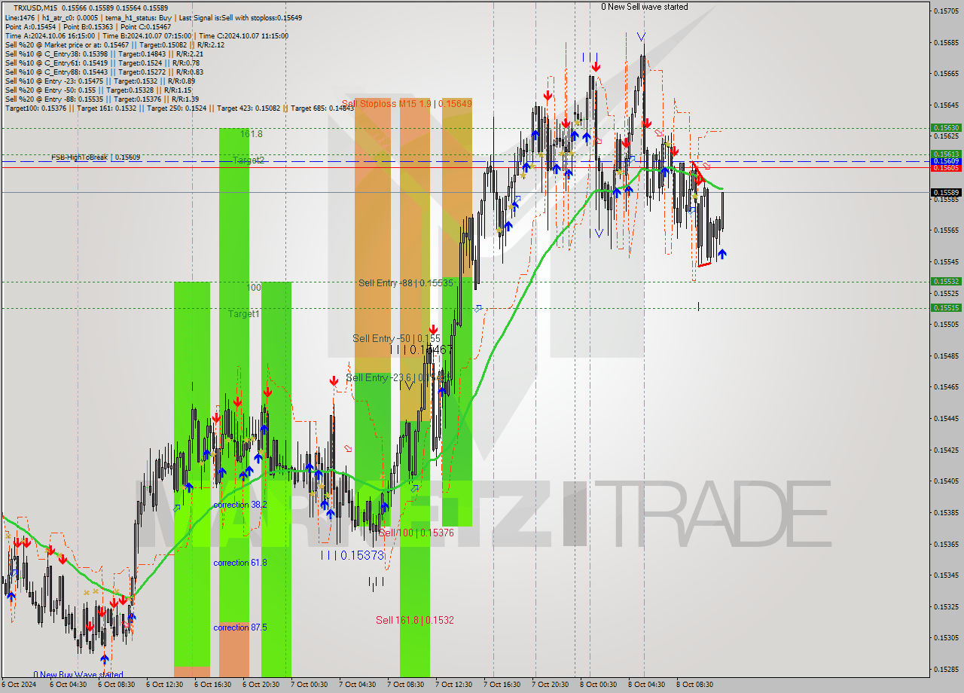Click the '6 Oct 12:30' time axis label
The width and height of the screenshot is (964, 693).
pos(165,685)
